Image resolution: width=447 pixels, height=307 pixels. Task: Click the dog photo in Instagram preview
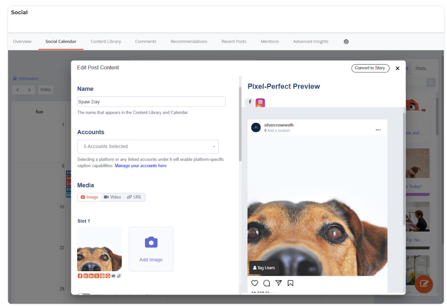317,206
